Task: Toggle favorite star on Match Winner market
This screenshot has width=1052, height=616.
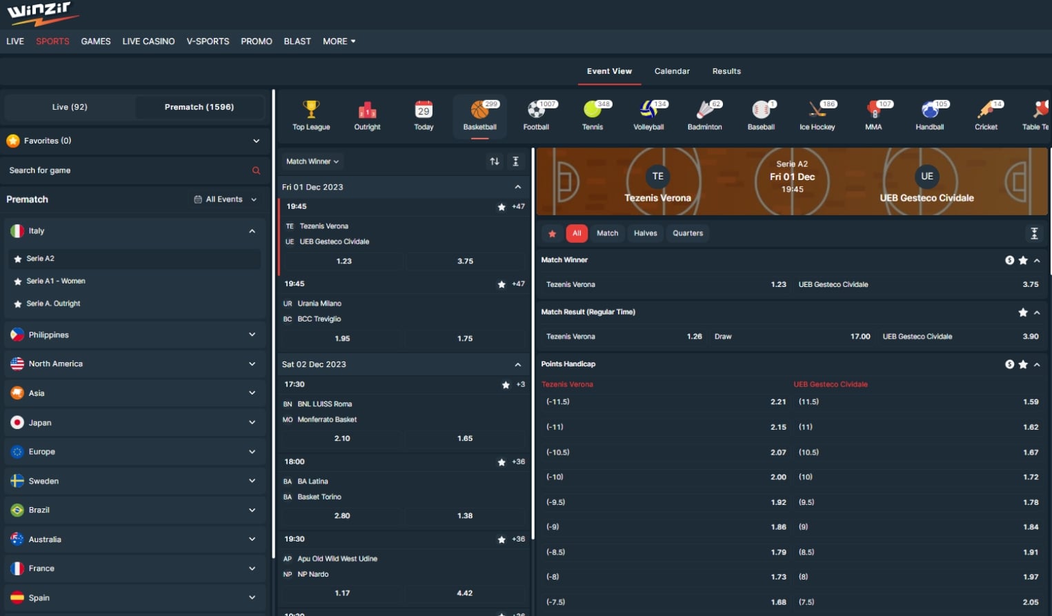Action: [1023, 260]
